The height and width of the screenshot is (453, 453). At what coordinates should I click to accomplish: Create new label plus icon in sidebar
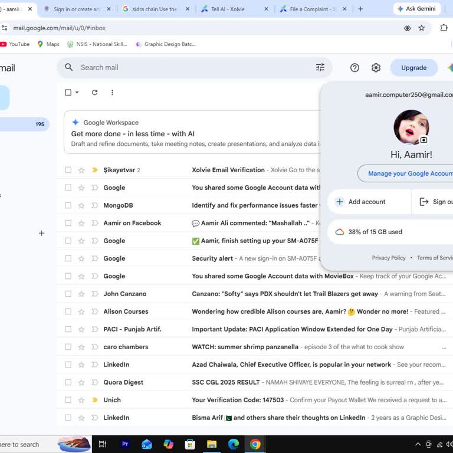tap(41, 233)
